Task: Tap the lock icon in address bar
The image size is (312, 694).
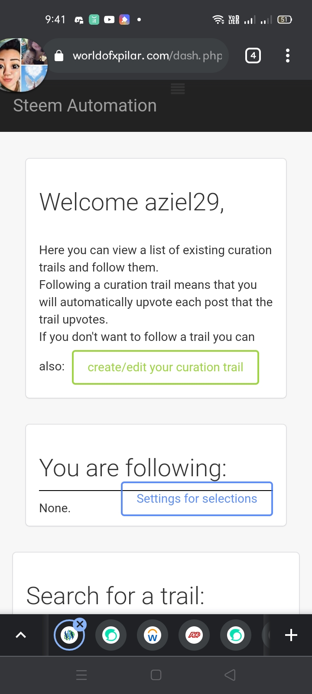Action: [59, 56]
